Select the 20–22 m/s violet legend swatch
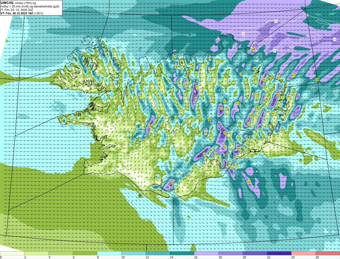This screenshot has width=340, height=259. [255, 253]
